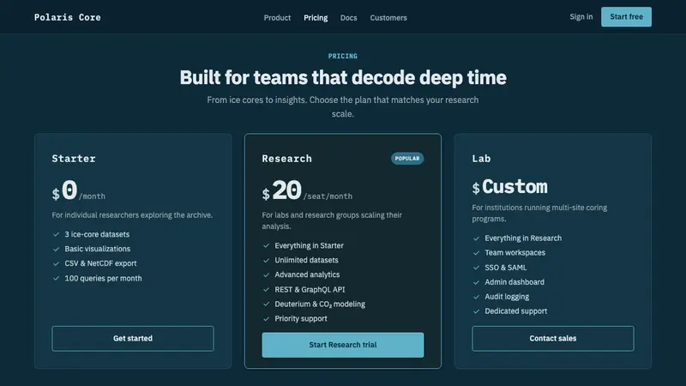Open the Docs nav item
The image size is (686, 386).
click(349, 18)
